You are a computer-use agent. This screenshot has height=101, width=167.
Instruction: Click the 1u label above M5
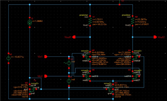tap(35, 80)
